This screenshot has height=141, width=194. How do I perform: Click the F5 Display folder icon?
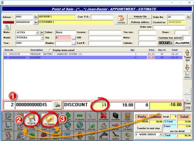coord(50,120)
